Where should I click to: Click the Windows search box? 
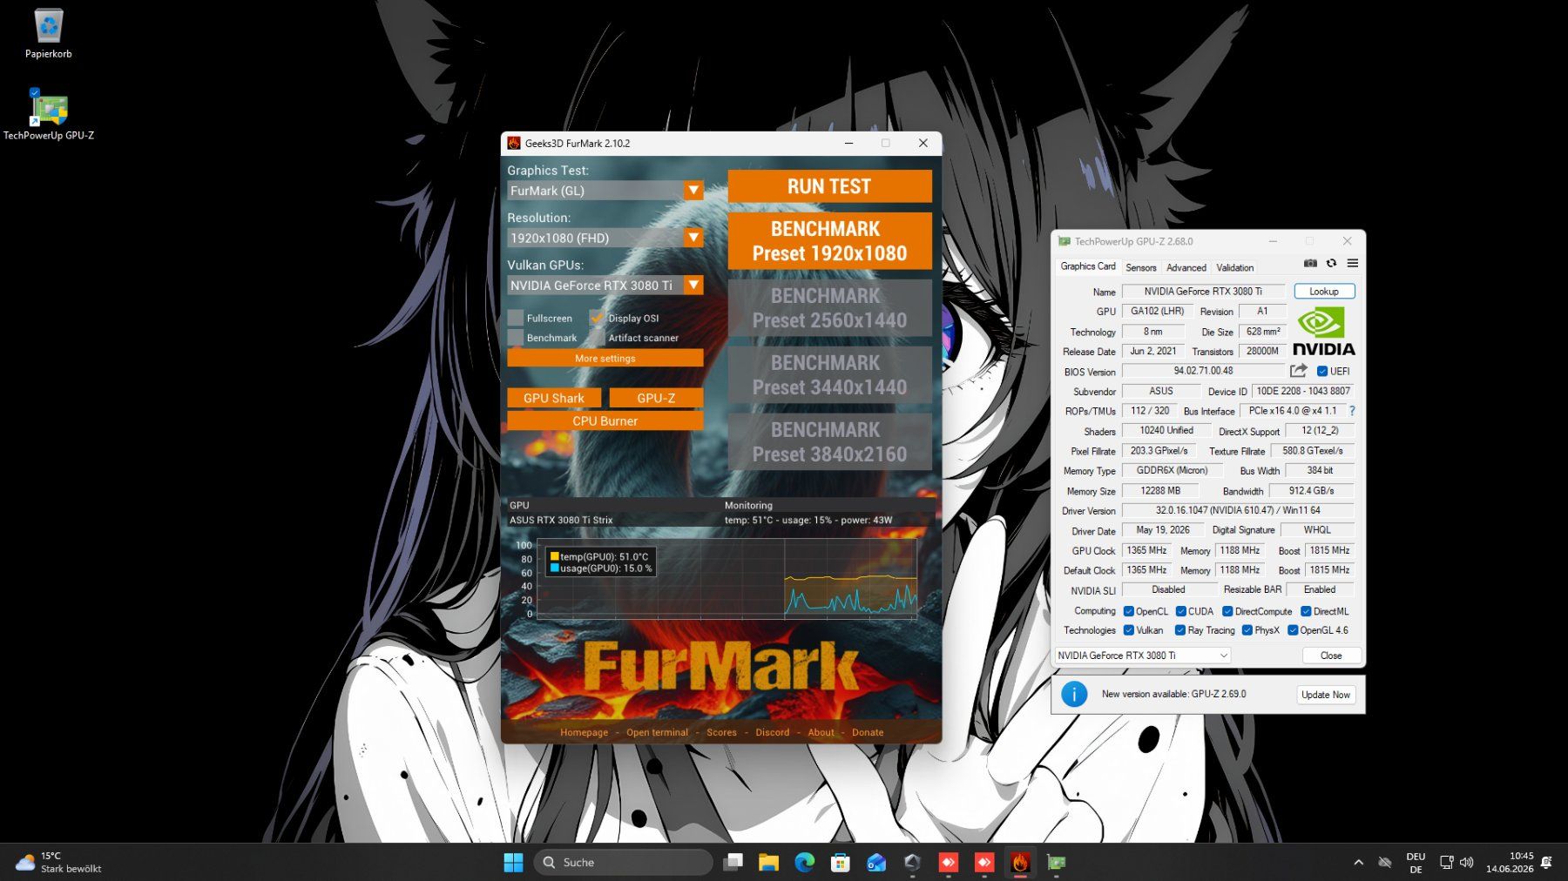click(623, 862)
